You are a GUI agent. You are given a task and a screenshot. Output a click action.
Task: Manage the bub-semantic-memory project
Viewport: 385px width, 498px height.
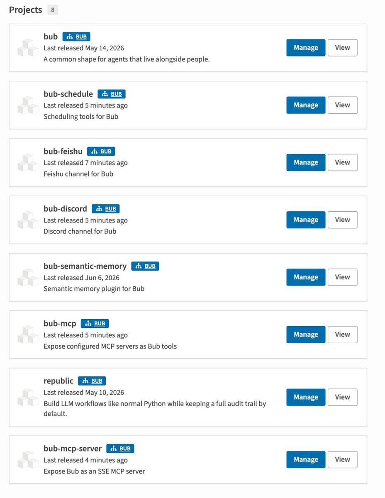point(306,277)
